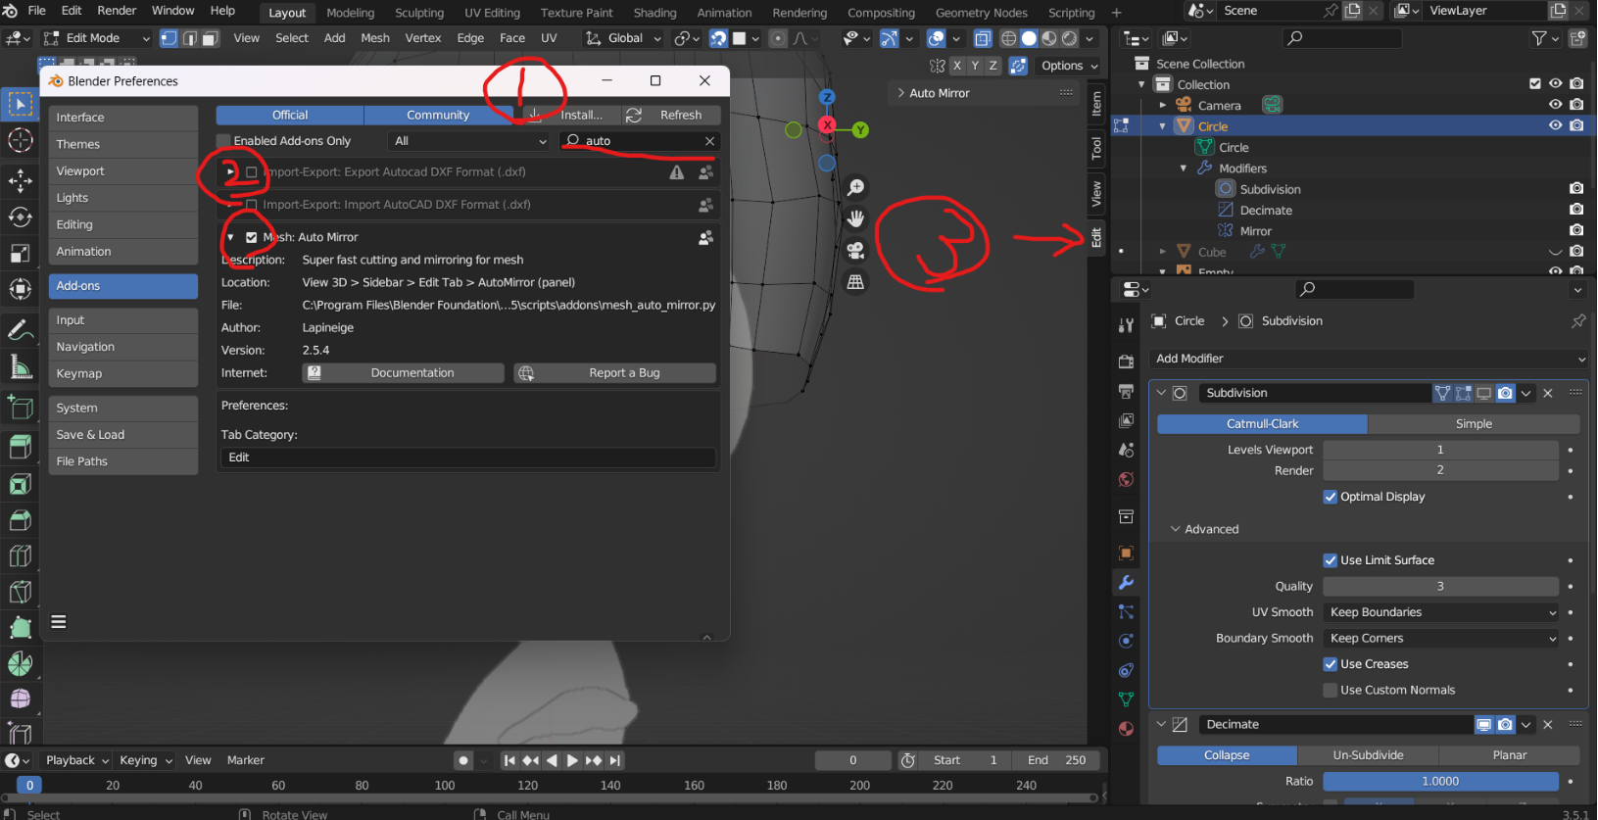The width and height of the screenshot is (1598, 820).
Task: Adjust the Decimate Ratio slider
Action: pyautogui.click(x=1440, y=781)
